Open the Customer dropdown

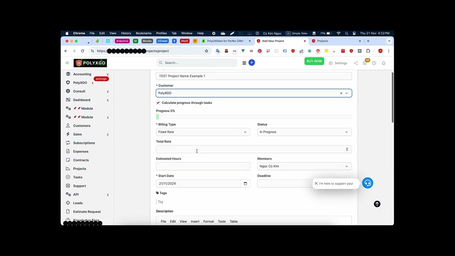[254, 93]
